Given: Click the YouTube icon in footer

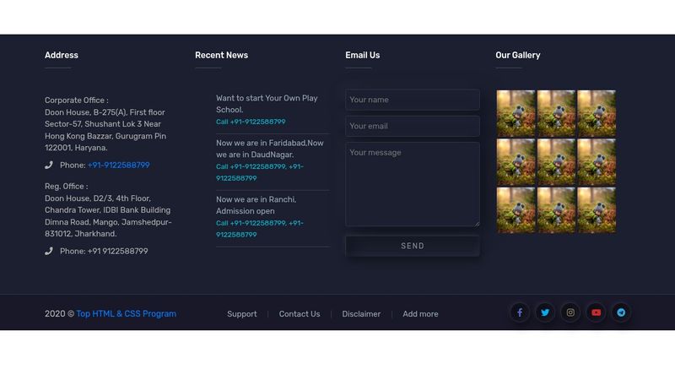Looking at the screenshot, I should (596, 312).
